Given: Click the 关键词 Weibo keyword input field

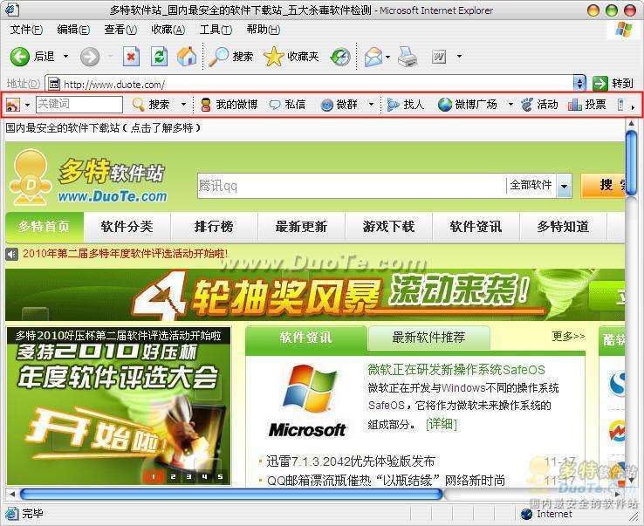Looking at the screenshot, I should tap(79, 105).
